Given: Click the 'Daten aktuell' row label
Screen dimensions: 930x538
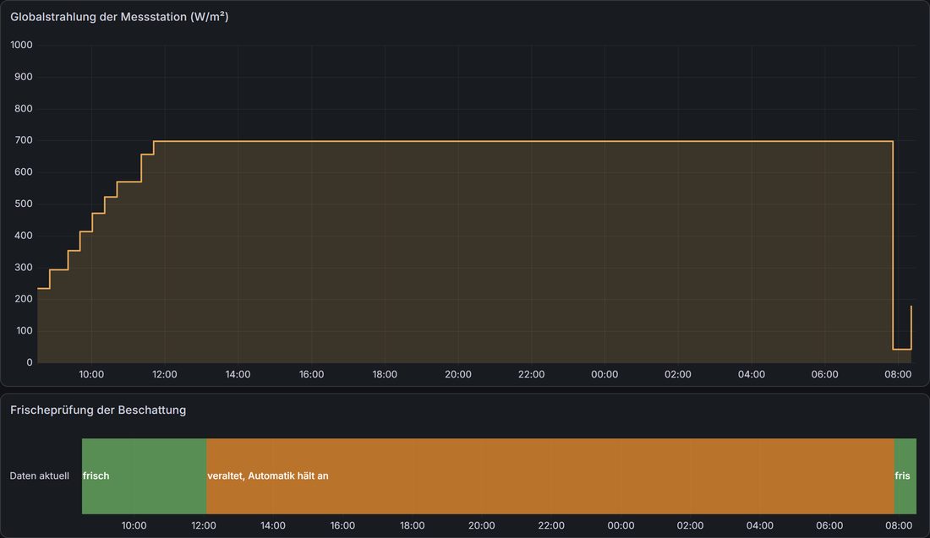Looking at the screenshot, I should coord(39,476).
